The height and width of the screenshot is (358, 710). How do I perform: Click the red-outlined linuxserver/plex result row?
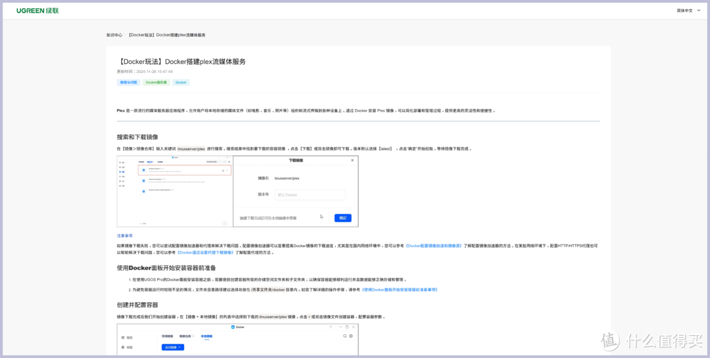tap(185, 170)
